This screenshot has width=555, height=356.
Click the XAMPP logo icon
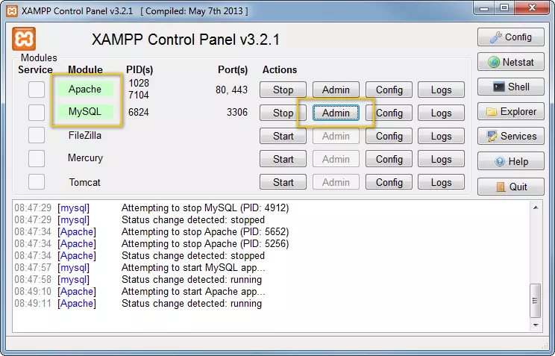tap(24, 39)
